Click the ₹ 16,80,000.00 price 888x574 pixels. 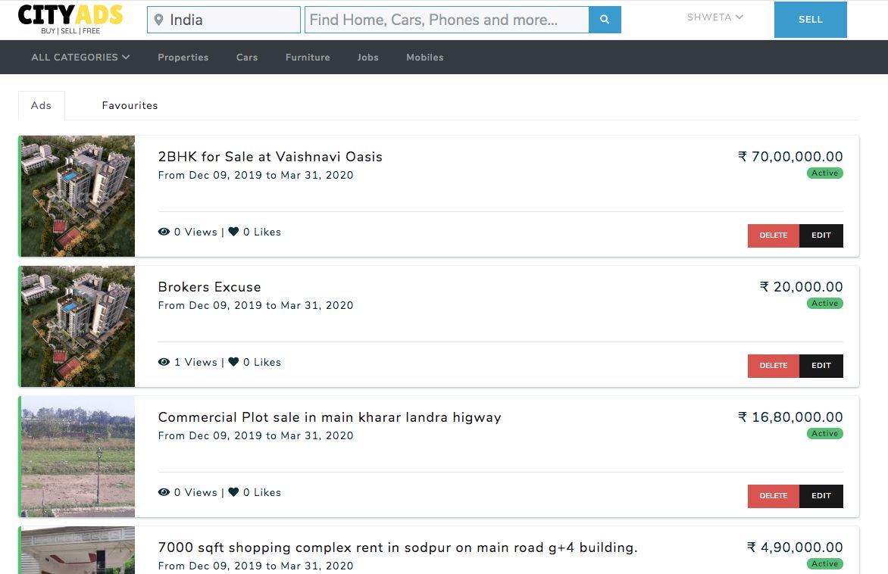click(790, 417)
